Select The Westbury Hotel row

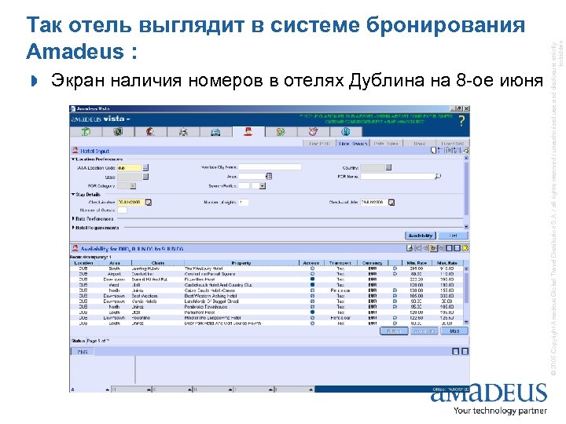[x=266, y=269]
